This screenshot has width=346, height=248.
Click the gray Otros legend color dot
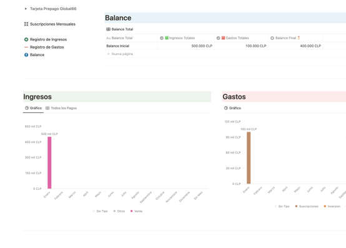(x=114, y=211)
